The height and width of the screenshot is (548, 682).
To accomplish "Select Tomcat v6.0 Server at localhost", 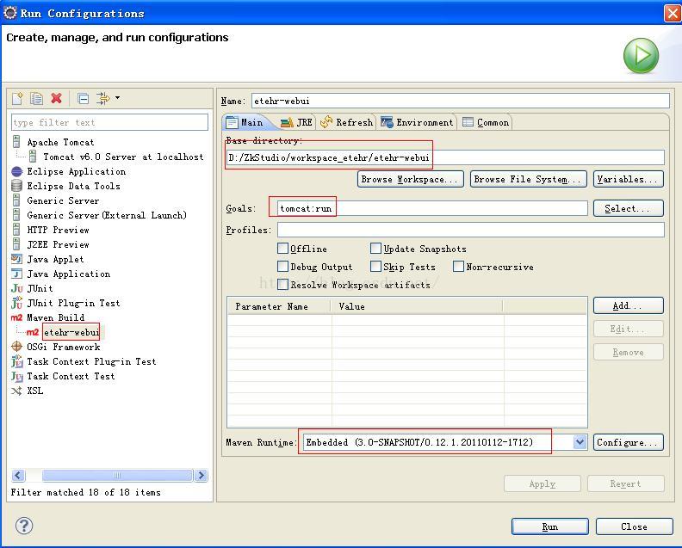I will pos(123,157).
